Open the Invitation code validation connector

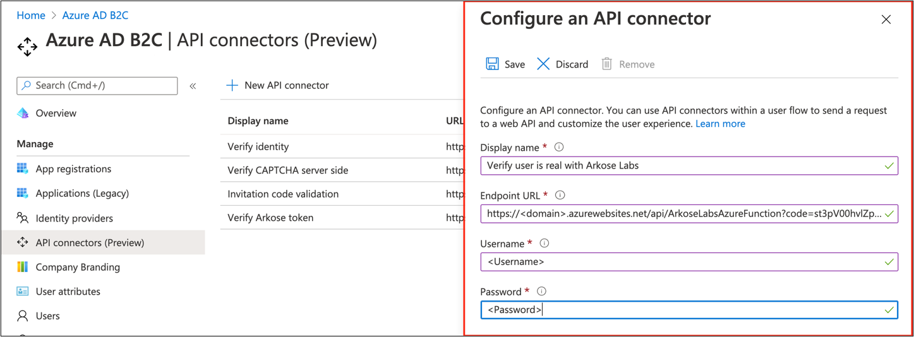point(283,194)
